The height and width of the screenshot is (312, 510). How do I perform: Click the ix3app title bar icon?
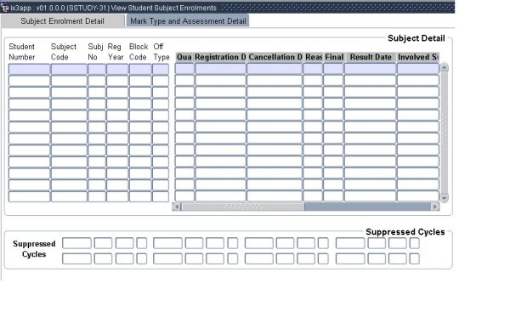(4, 8)
